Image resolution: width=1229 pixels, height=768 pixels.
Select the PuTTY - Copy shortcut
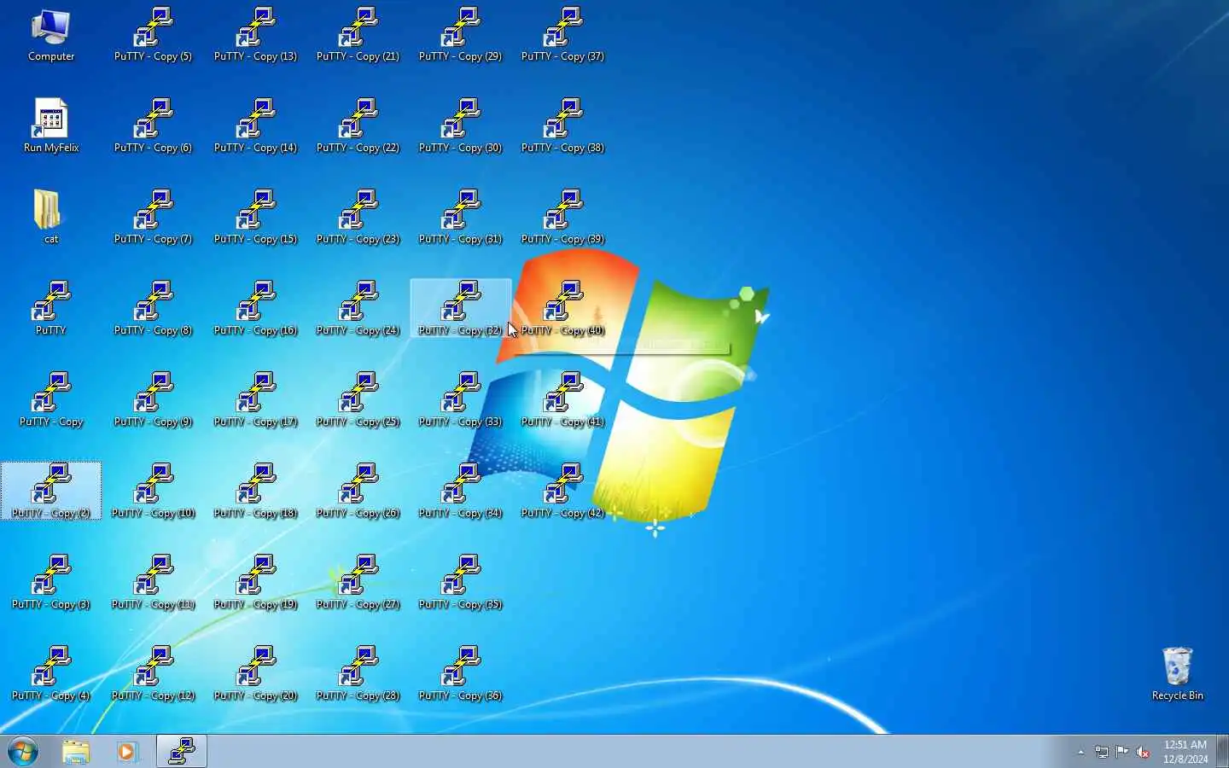(51, 400)
